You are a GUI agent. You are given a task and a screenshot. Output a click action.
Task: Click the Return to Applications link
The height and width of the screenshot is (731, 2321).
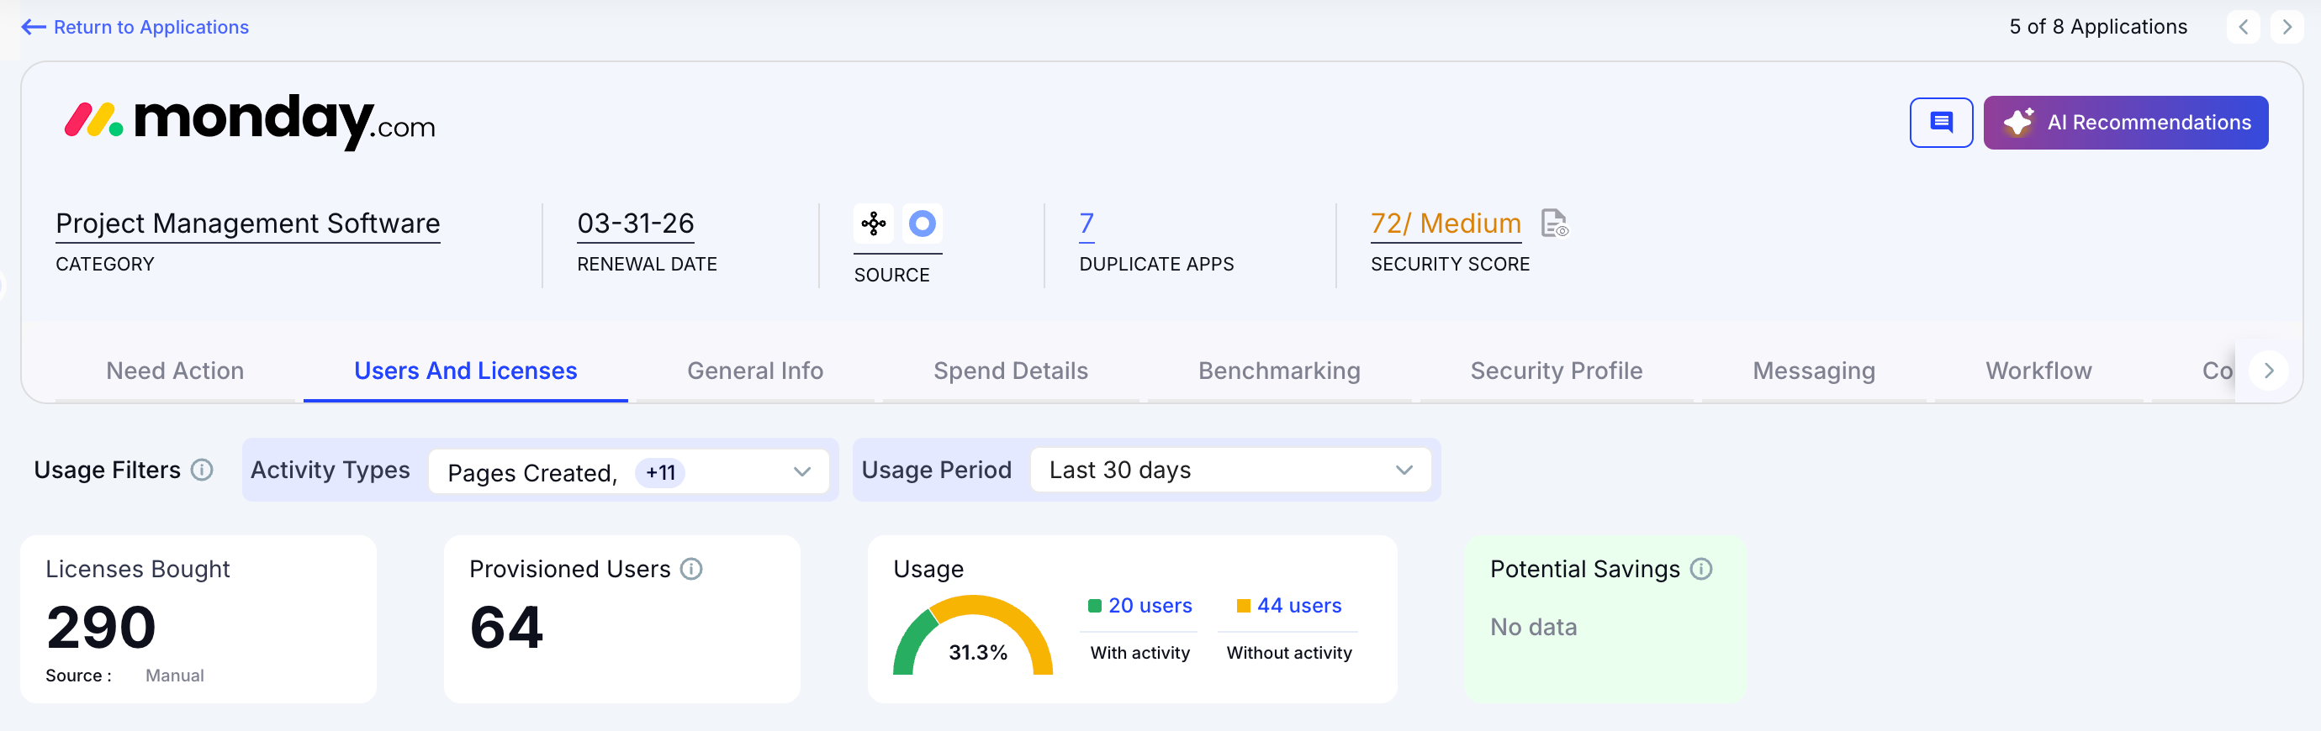click(x=135, y=27)
